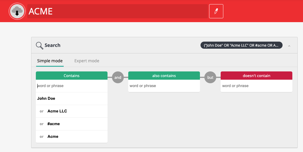Switch to the Expert mode tab
Screen dimensions: 303x152
(87, 61)
